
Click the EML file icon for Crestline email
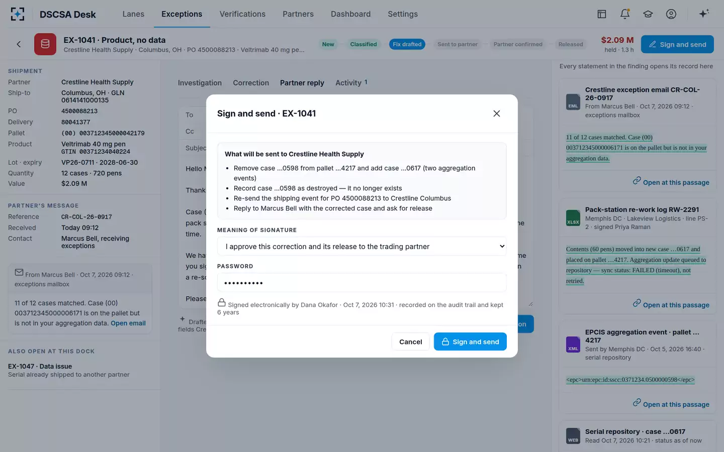coord(573,102)
